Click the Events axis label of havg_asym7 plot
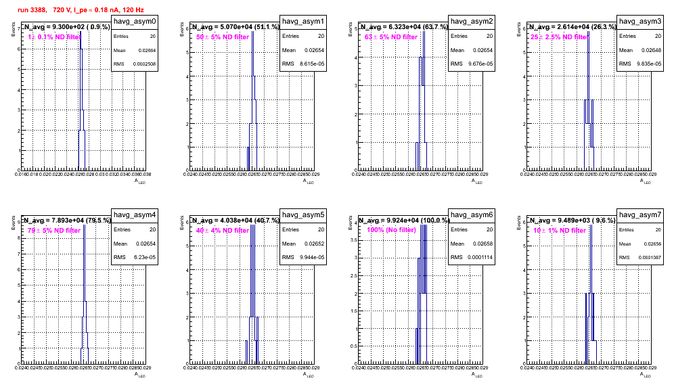The height and width of the screenshot is (387, 674). (x=519, y=223)
